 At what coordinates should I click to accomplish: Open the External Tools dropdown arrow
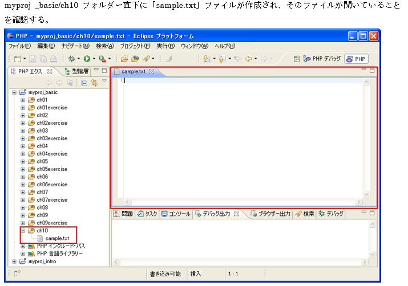click(110, 59)
